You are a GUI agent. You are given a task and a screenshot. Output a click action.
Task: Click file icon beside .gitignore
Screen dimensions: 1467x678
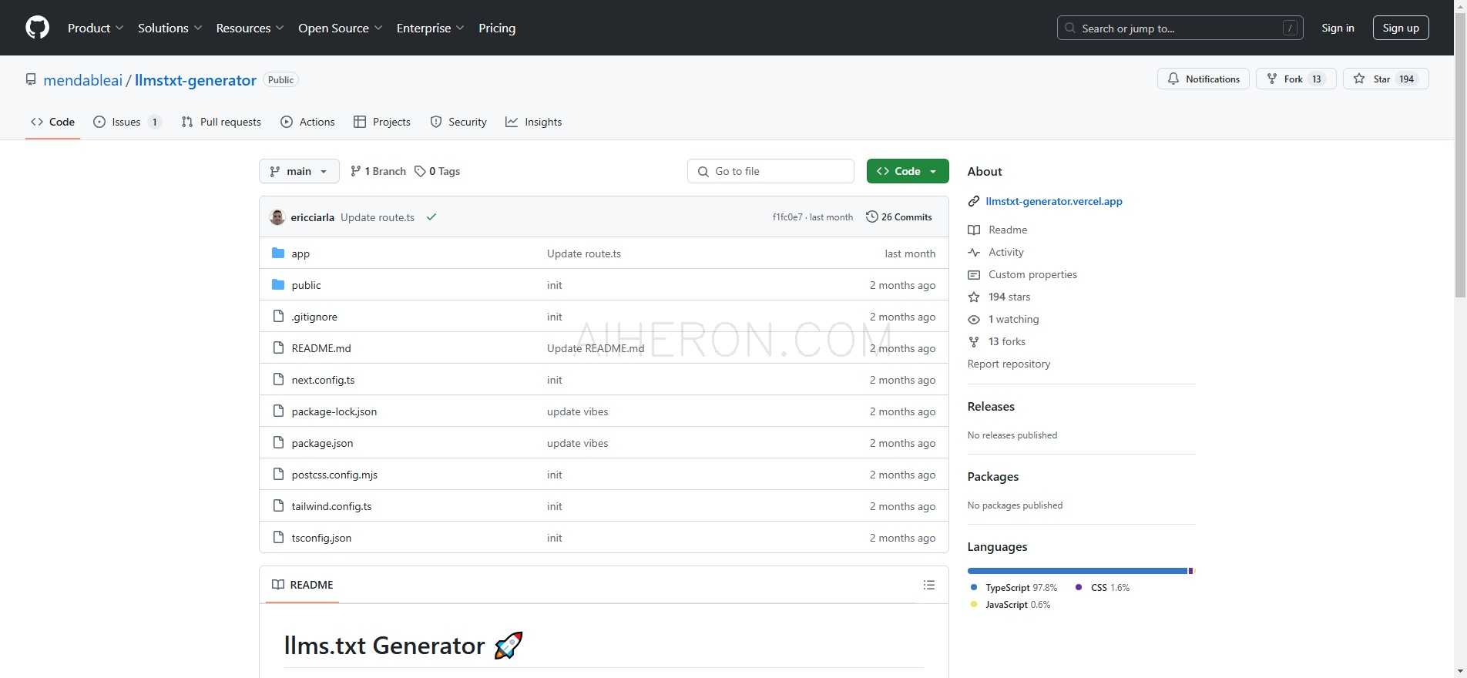(x=278, y=316)
